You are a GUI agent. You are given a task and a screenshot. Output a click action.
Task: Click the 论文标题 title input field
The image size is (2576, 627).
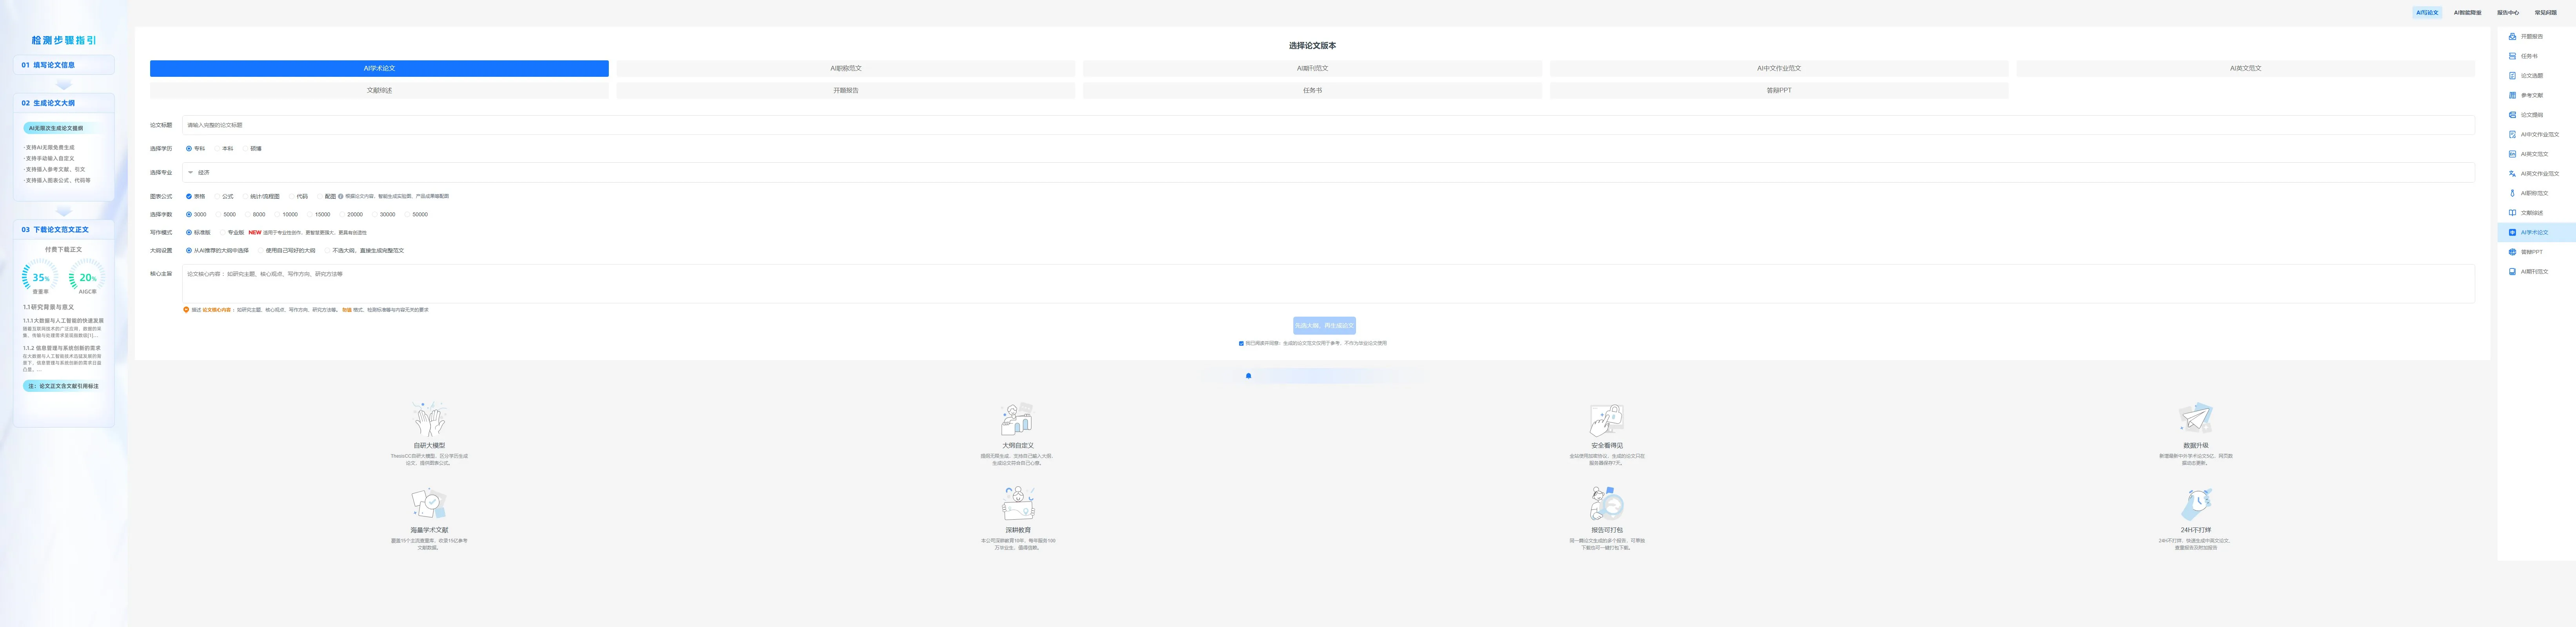(x=1328, y=125)
